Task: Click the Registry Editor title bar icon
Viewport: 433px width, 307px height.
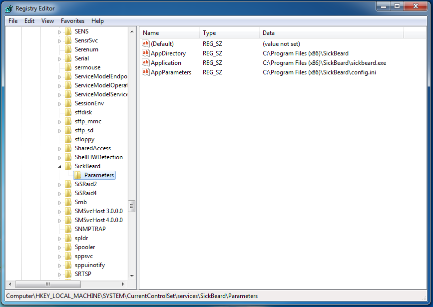Action: pos(9,8)
